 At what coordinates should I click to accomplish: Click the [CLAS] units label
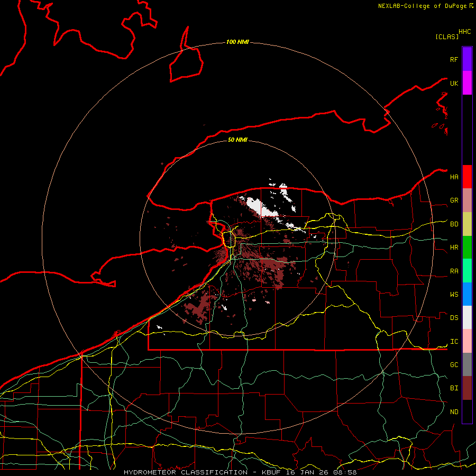447,36
